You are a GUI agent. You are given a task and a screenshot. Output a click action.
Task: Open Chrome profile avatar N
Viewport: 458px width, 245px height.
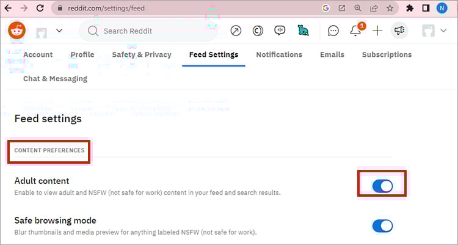coord(442,8)
